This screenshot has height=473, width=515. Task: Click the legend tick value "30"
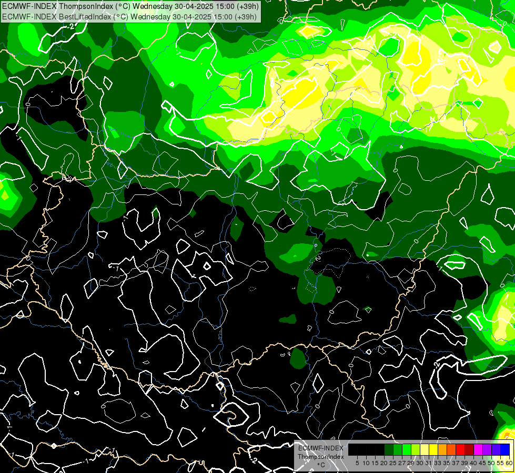420,463
